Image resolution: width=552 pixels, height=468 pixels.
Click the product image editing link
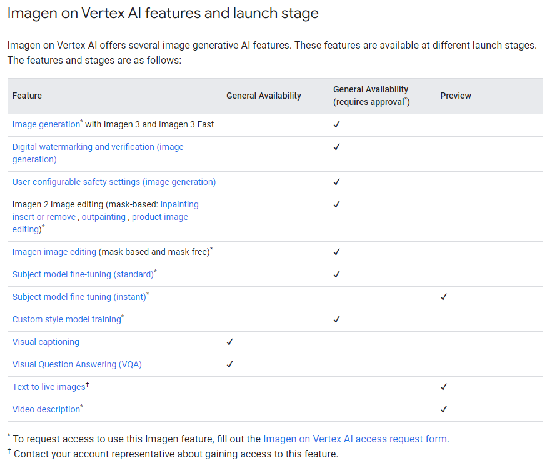159,217
